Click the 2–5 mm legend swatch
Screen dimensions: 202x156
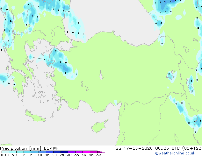27,152
